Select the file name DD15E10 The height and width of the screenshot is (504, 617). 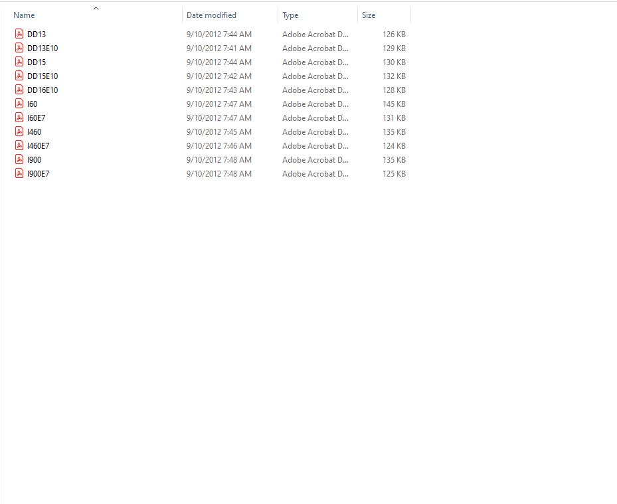pyautogui.click(x=43, y=76)
